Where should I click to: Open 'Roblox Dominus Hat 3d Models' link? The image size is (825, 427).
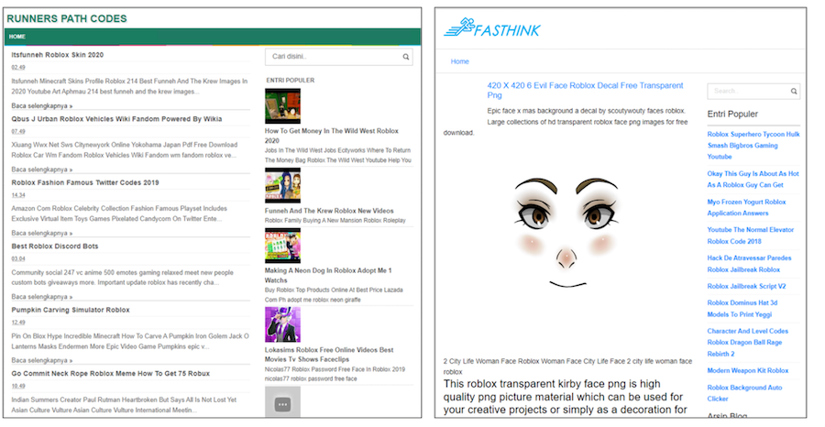point(742,309)
